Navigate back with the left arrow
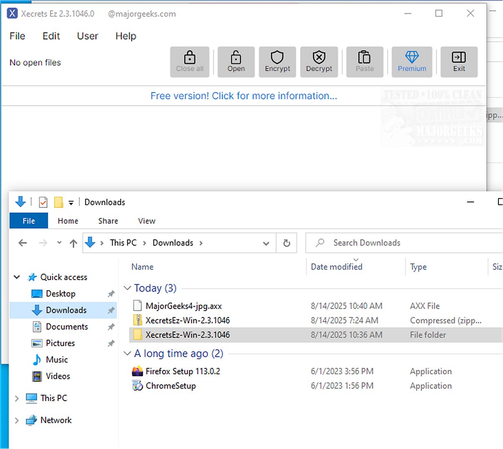Screen dimensions: 503x449 point(23,243)
